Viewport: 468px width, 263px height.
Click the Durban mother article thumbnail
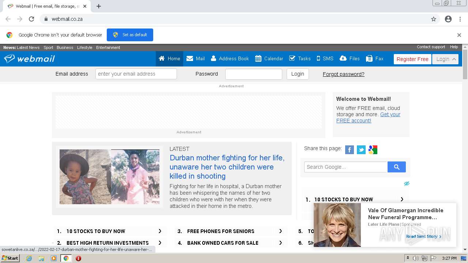pyautogui.click(x=109, y=176)
